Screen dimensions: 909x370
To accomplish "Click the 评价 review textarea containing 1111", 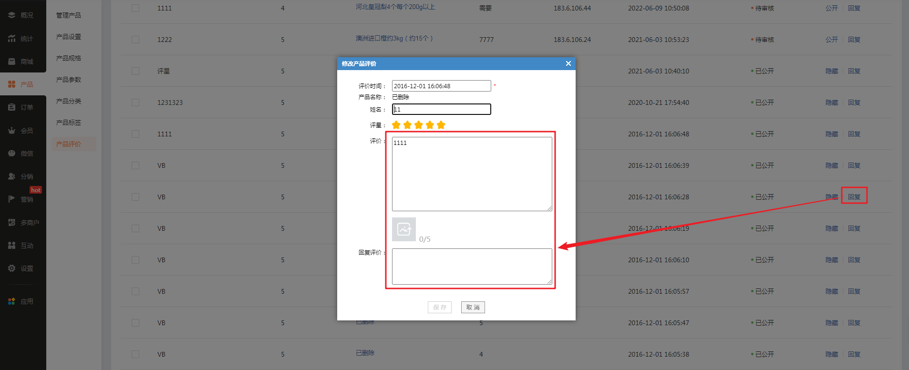I will [472, 174].
